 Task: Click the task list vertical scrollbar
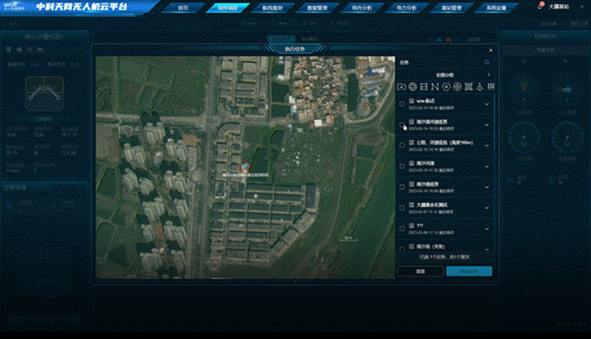click(495, 158)
